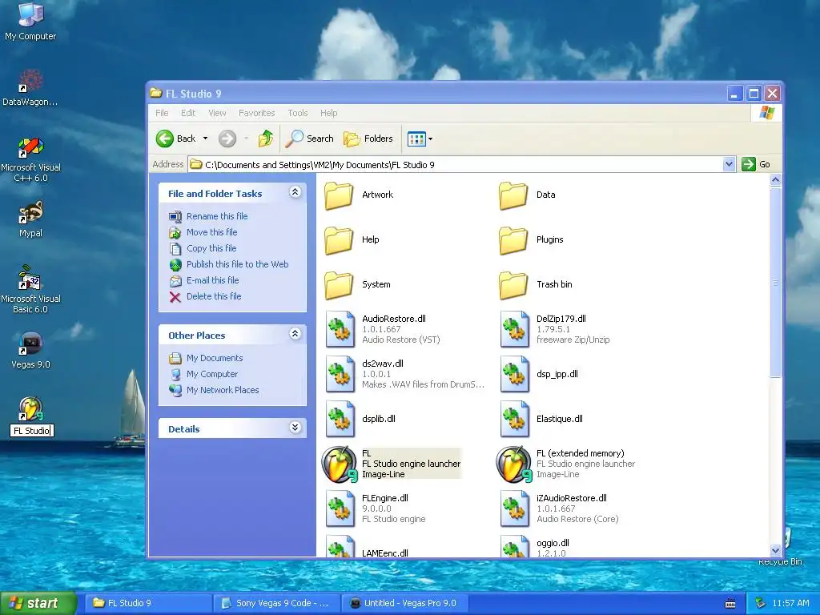Select dsplib.dll file icon
820x615 pixels.
click(x=340, y=419)
